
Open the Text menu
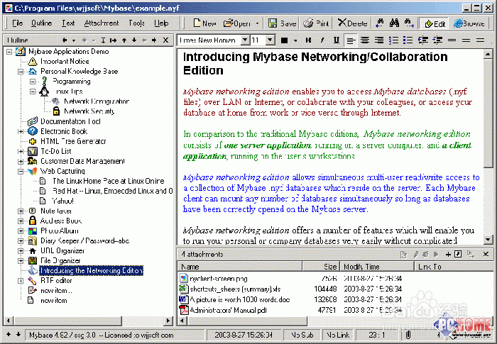pyautogui.click(x=68, y=23)
